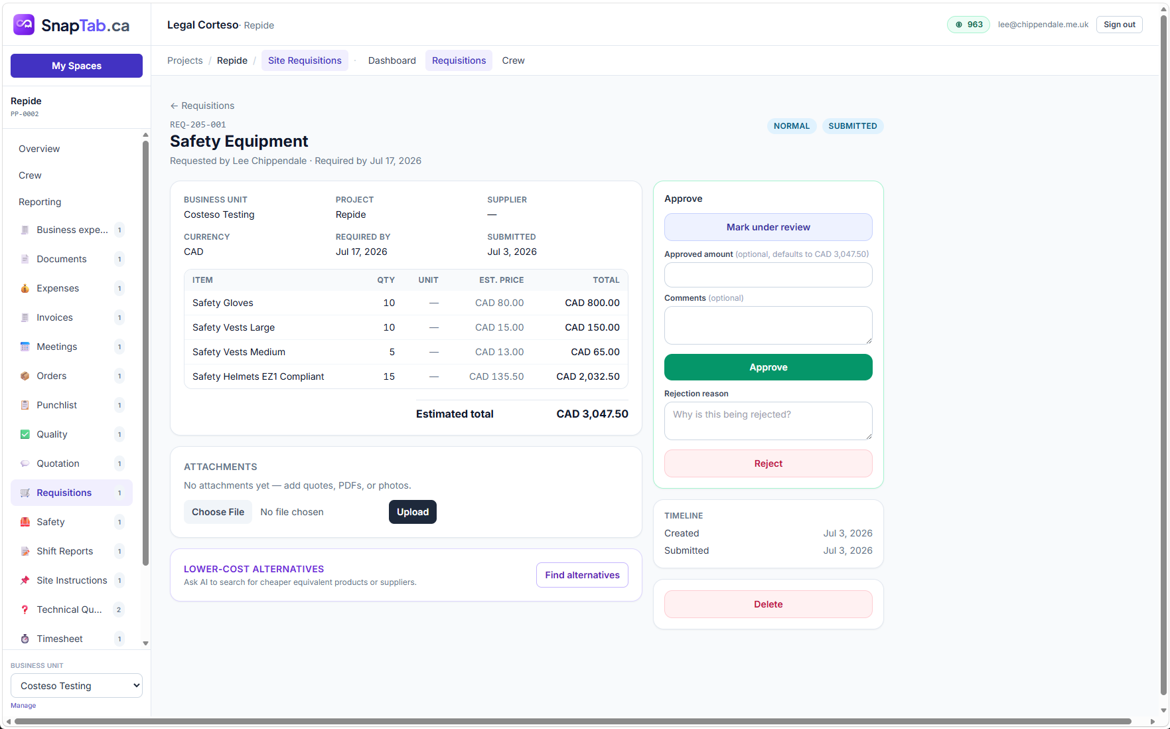This screenshot has height=729, width=1170.
Task: Click the Delete button
Action: [x=768, y=604]
